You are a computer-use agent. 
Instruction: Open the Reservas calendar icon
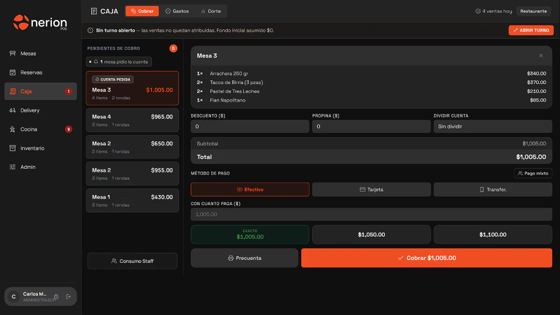pyautogui.click(x=12, y=72)
